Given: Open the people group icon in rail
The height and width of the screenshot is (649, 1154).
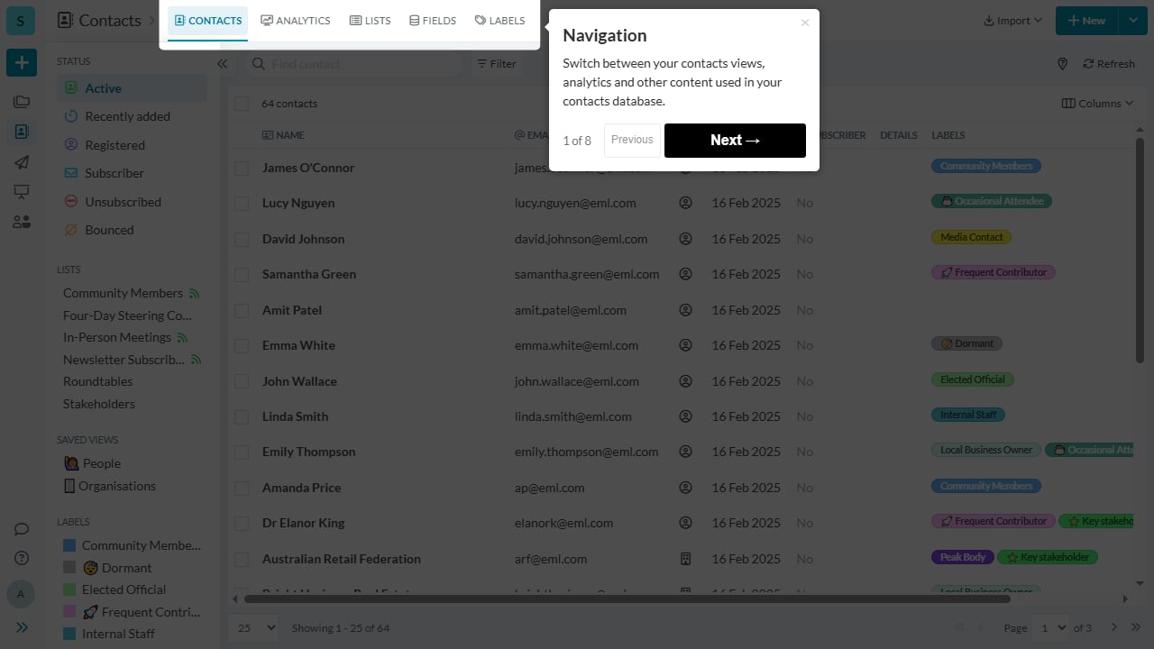Looking at the screenshot, I should click(22, 222).
